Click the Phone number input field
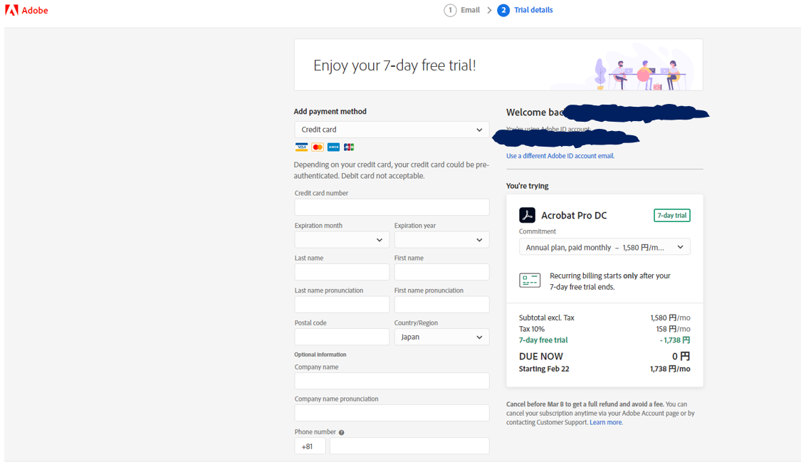This screenshot has width=801, height=462. (x=409, y=446)
